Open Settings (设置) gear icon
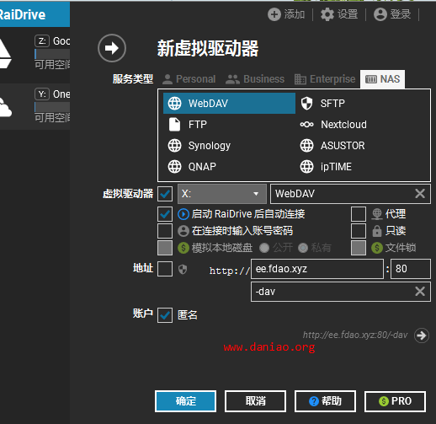436x424 pixels. click(327, 14)
